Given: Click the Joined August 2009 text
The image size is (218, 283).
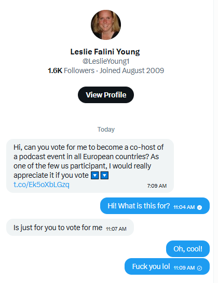Looking at the screenshot, I should pos(132,70).
